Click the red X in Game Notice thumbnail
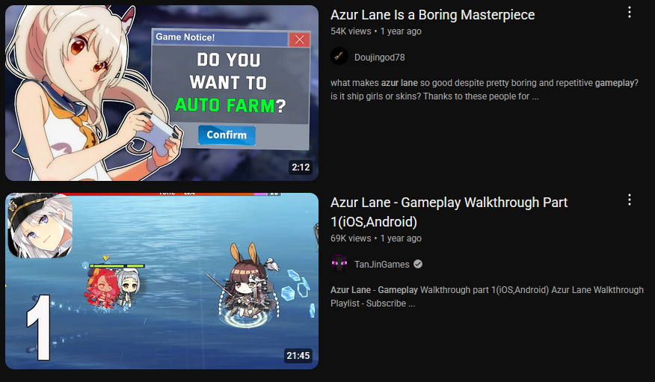655x382 pixels. [299, 39]
